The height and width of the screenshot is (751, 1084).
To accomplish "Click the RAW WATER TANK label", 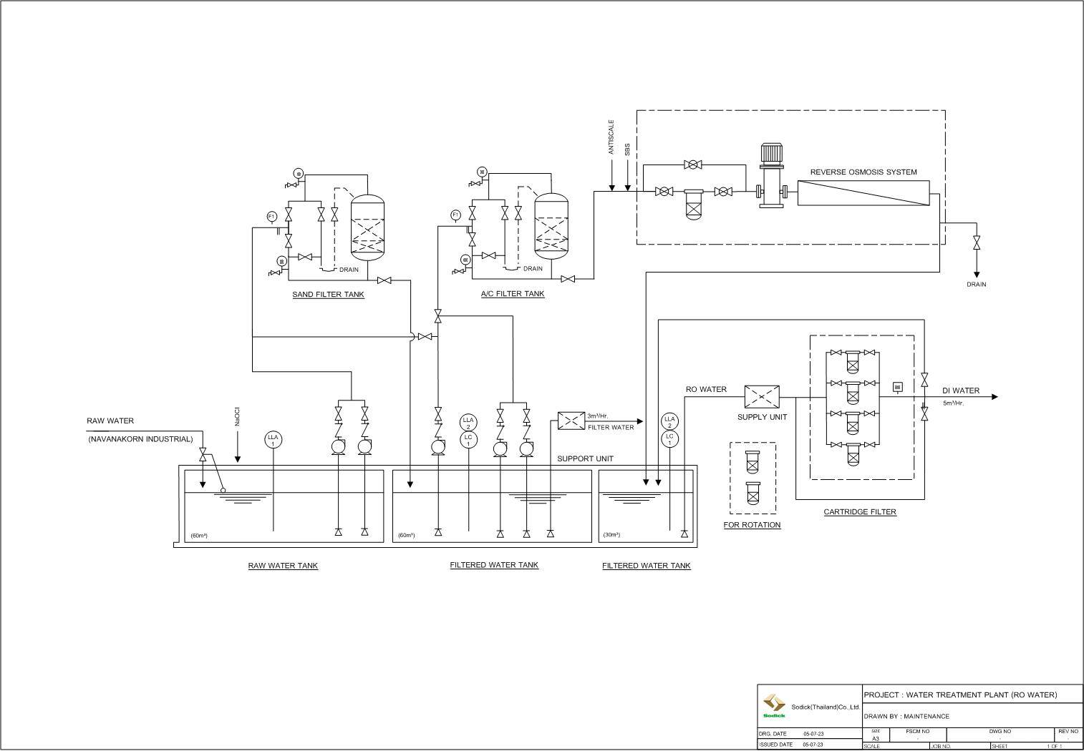I will pyautogui.click(x=283, y=566).
